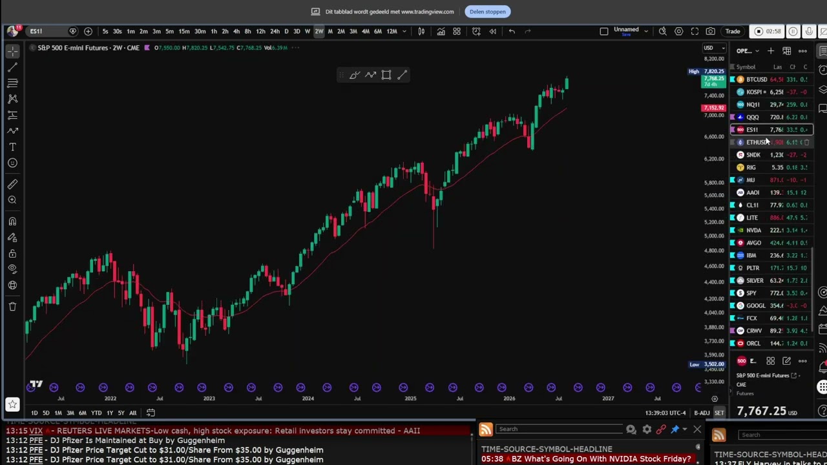Select the YTD date range
827x465 pixels.
click(96, 413)
